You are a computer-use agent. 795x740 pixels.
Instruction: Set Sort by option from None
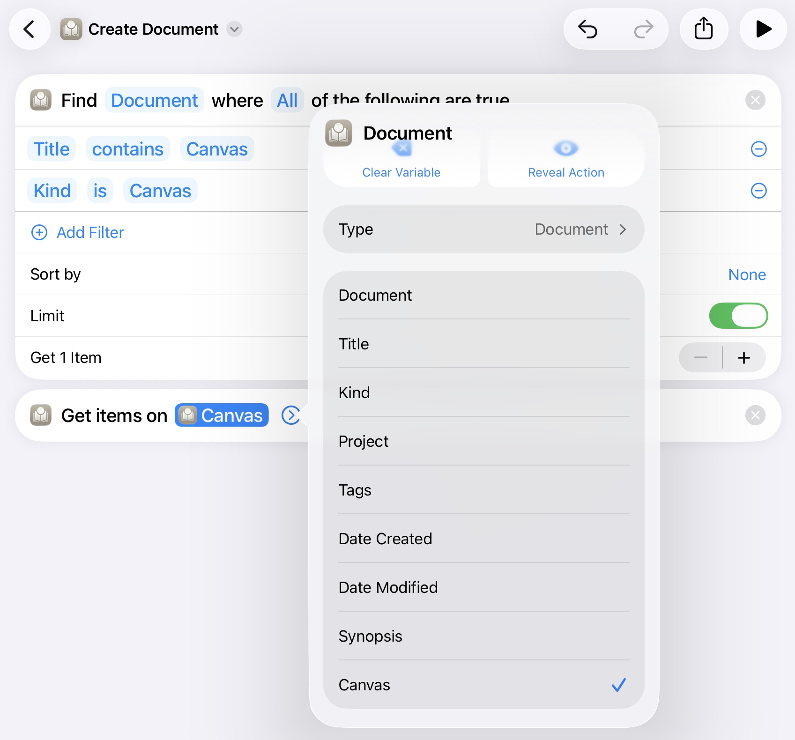[747, 274]
